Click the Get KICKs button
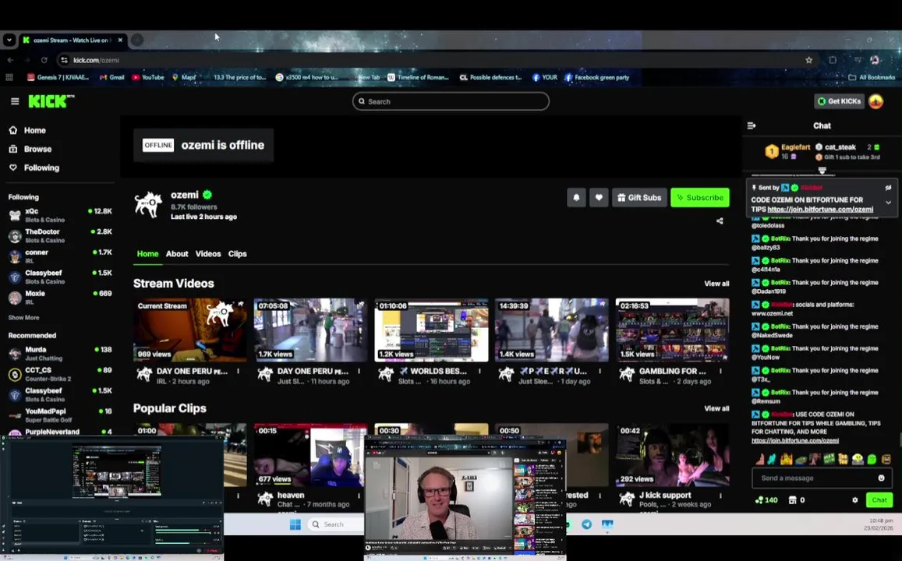The height and width of the screenshot is (561, 902). click(x=840, y=101)
